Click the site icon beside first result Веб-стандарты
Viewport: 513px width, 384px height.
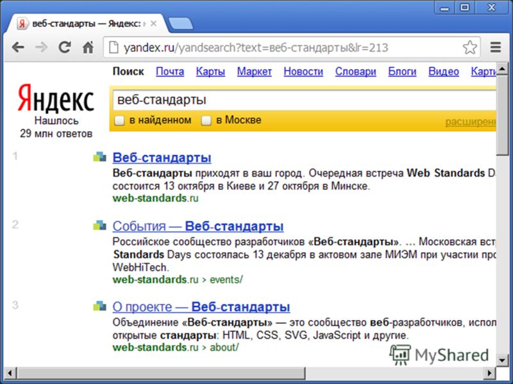100,157
